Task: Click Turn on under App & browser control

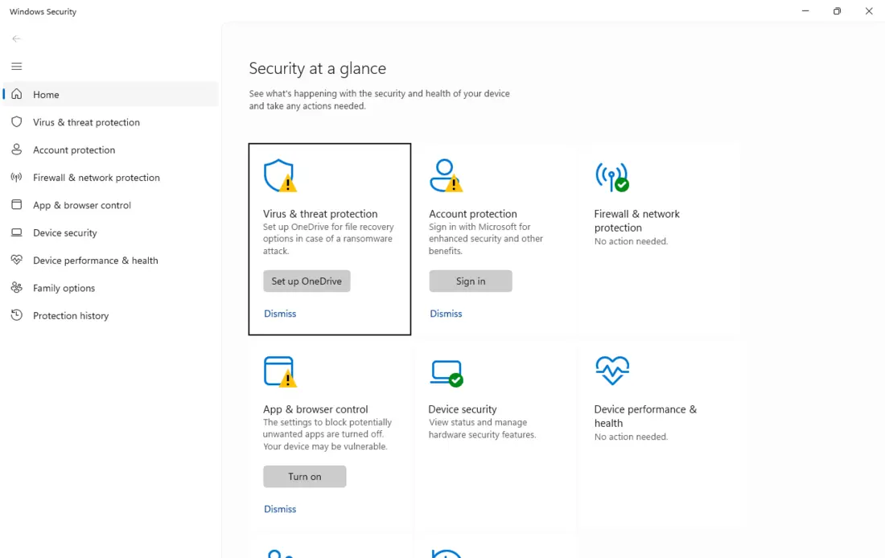Action: (x=305, y=477)
